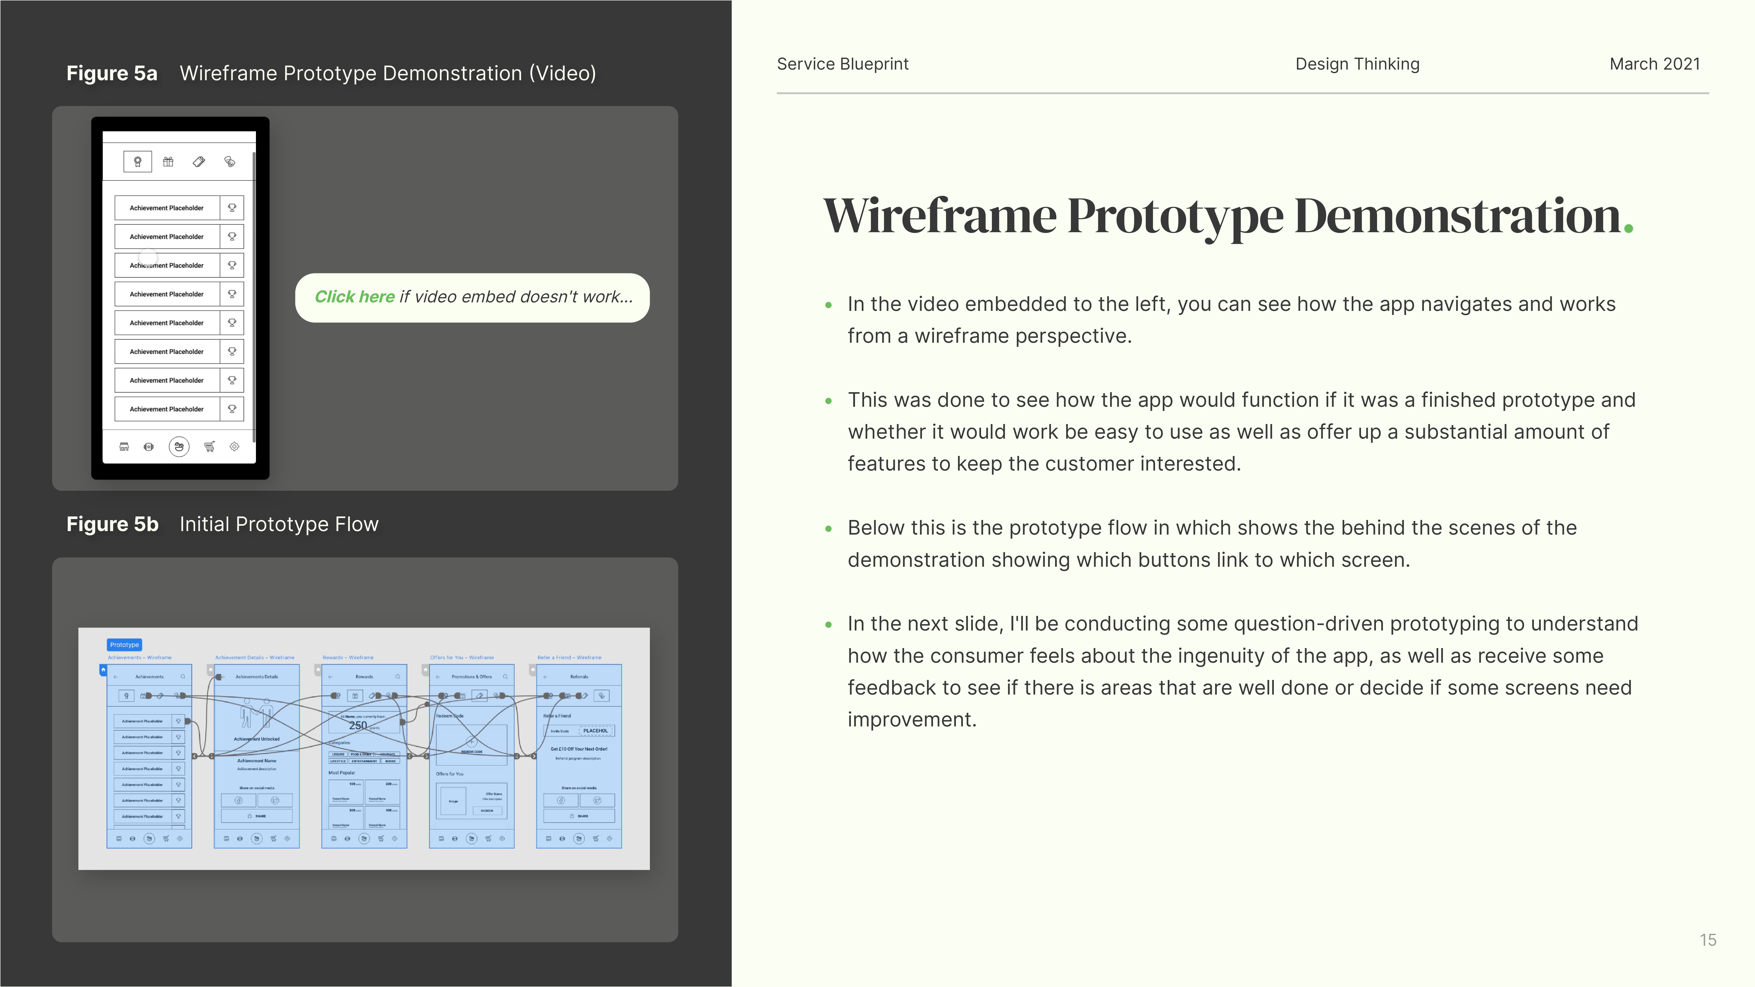Viewport: 1755px width, 987px height.
Task: Tap the theatre masks icon
Action: click(230, 161)
